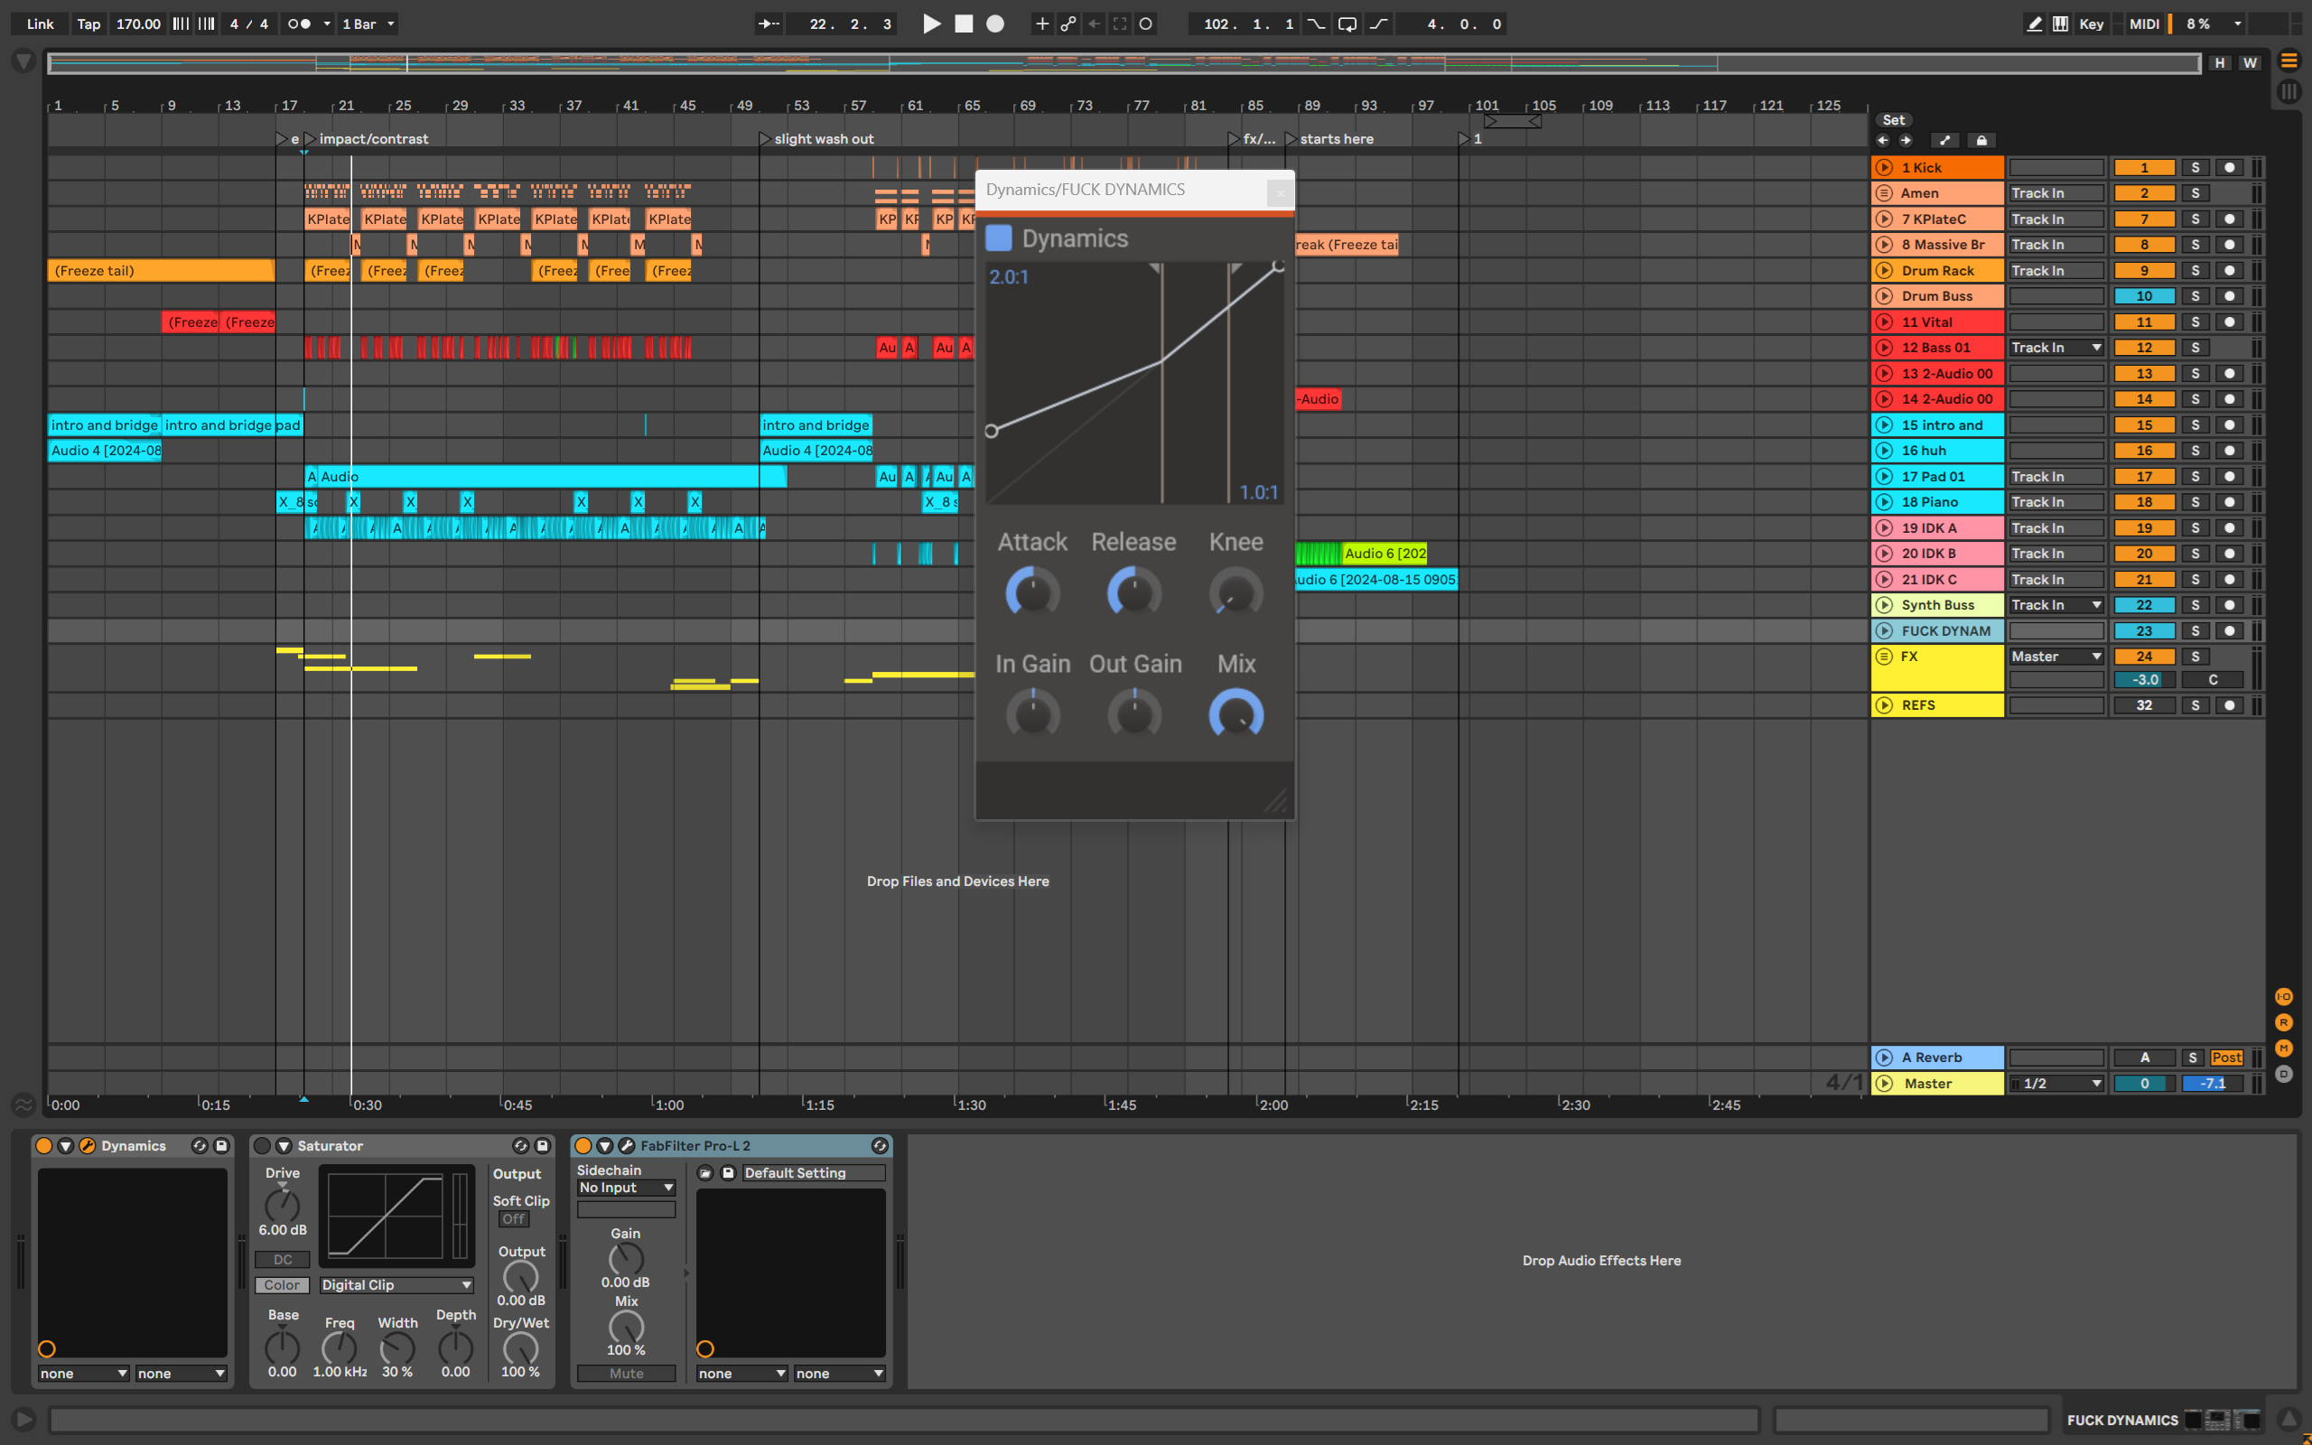Click the Draw Mode pencil icon
This screenshot has width=2312, height=1445.
[2035, 23]
